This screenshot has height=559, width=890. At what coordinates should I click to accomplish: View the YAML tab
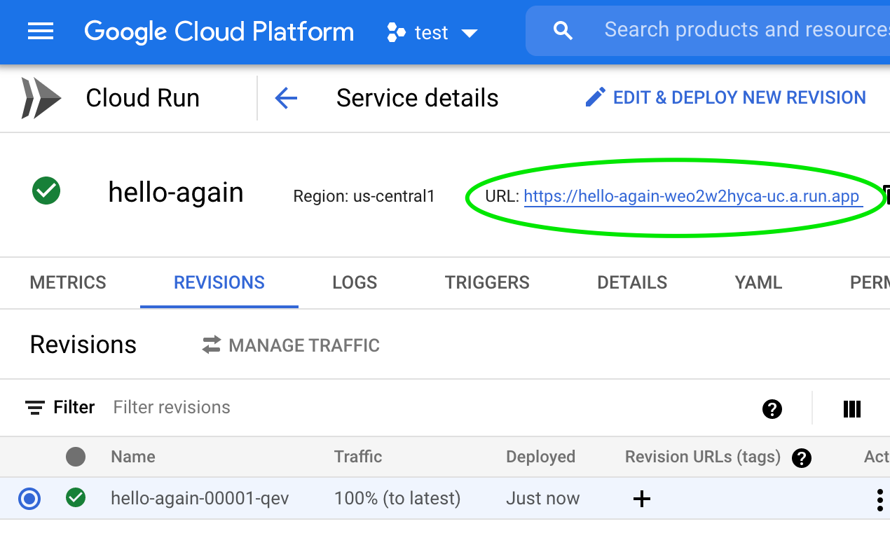coord(758,283)
